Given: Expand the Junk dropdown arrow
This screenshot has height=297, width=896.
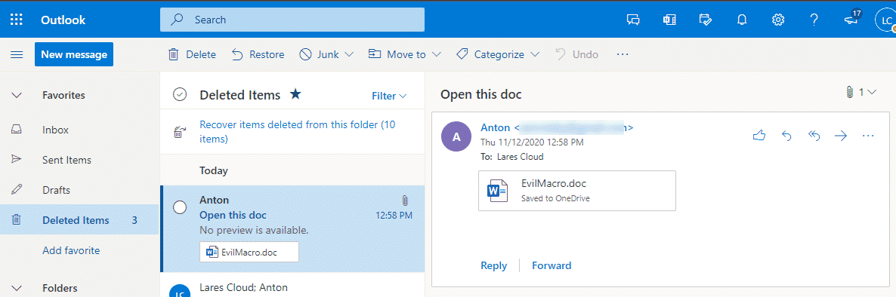Looking at the screenshot, I should (x=349, y=55).
